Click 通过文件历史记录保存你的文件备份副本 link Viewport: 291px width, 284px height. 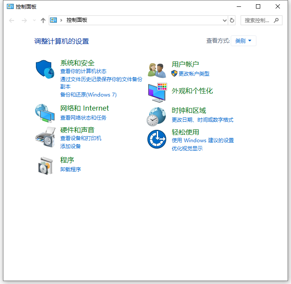point(101,83)
